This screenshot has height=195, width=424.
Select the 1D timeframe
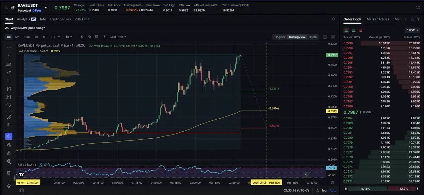pos(53,37)
